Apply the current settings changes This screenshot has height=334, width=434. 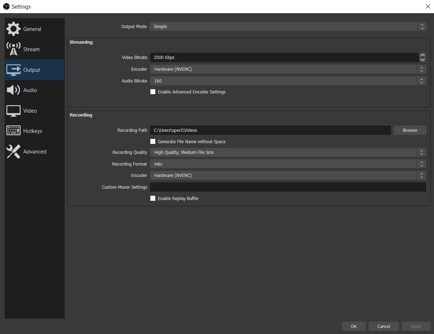click(x=416, y=326)
